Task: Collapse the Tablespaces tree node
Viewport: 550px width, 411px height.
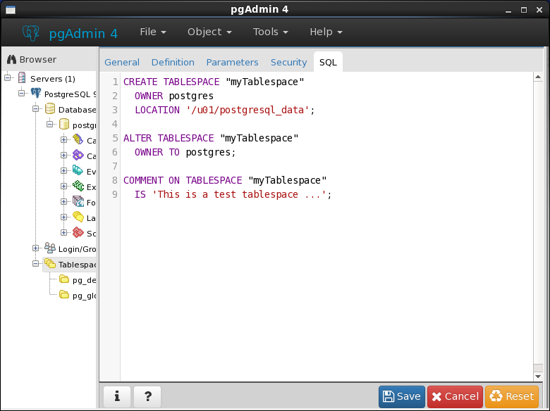Action: pyautogui.click(x=36, y=264)
